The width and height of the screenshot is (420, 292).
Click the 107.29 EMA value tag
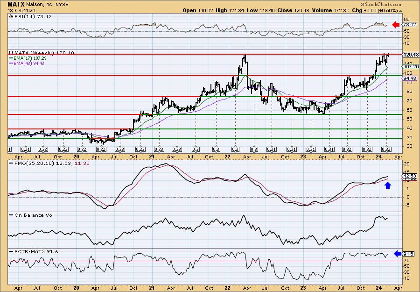pos(411,66)
